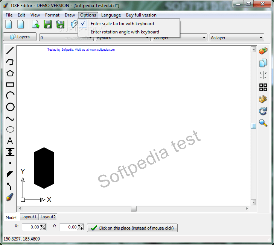
Task: Click the vertical scrollbar down arrow
Action: tap(253, 202)
